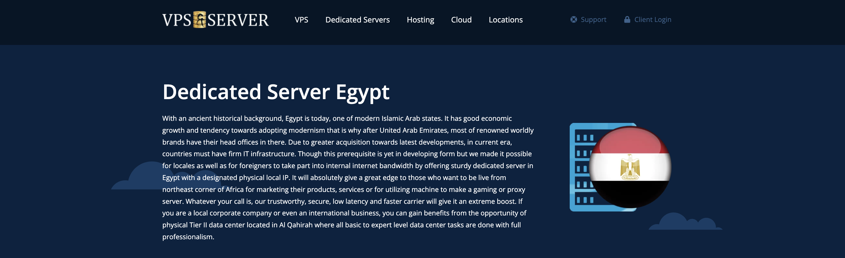Open the VPS menu item

tap(301, 20)
